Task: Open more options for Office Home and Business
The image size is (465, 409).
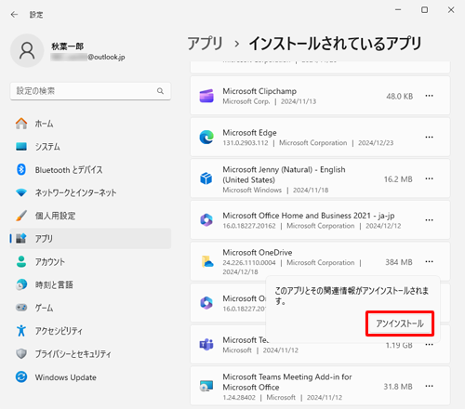Action: [x=429, y=220]
